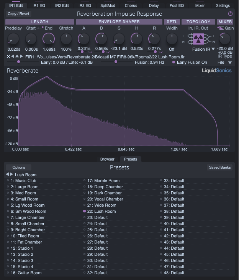Toggle the IR1 power button

click(230, 13)
